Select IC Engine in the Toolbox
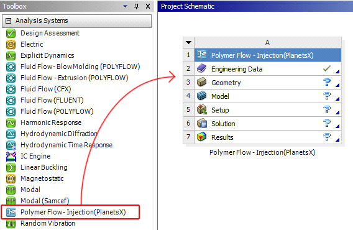 point(35,156)
